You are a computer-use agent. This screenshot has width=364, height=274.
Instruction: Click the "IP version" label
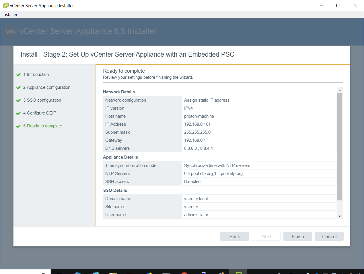pos(115,108)
